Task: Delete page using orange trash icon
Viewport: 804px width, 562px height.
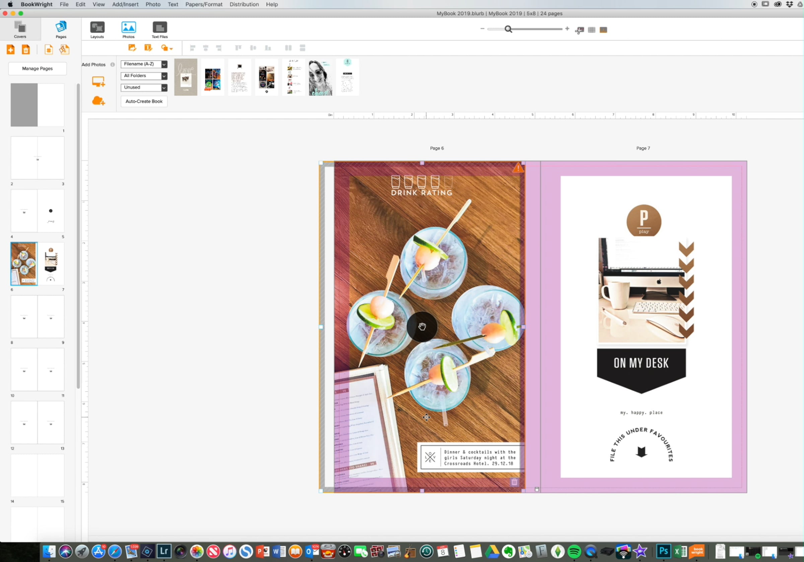Action: (x=26, y=49)
